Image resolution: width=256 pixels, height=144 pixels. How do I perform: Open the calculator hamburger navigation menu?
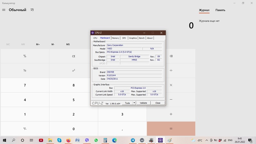click(4, 10)
